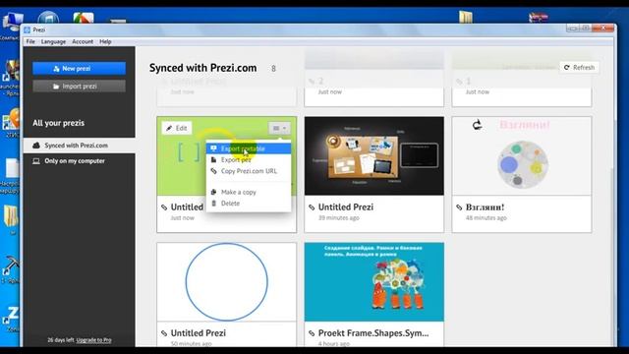629x354 pixels.
Task: Open the blue circle Untitled Prezi thumbnail
Action: pos(227,282)
